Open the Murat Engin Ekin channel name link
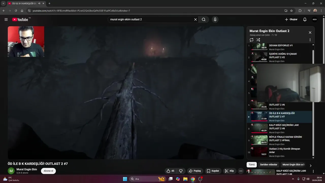Screen dimensions: 325x183 tap(27, 169)
